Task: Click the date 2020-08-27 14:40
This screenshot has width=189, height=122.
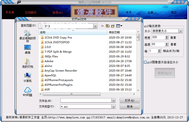Action: [120, 75]
